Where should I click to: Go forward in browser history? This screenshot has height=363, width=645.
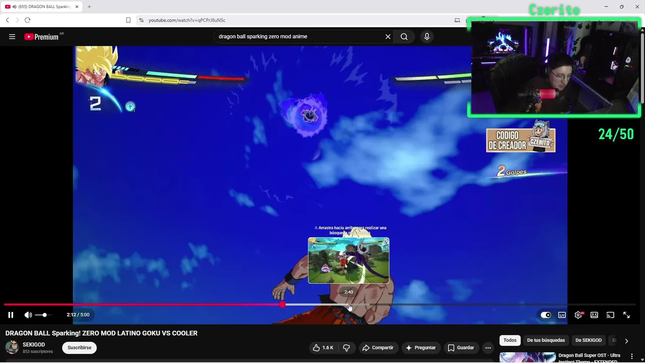(17, 20)
